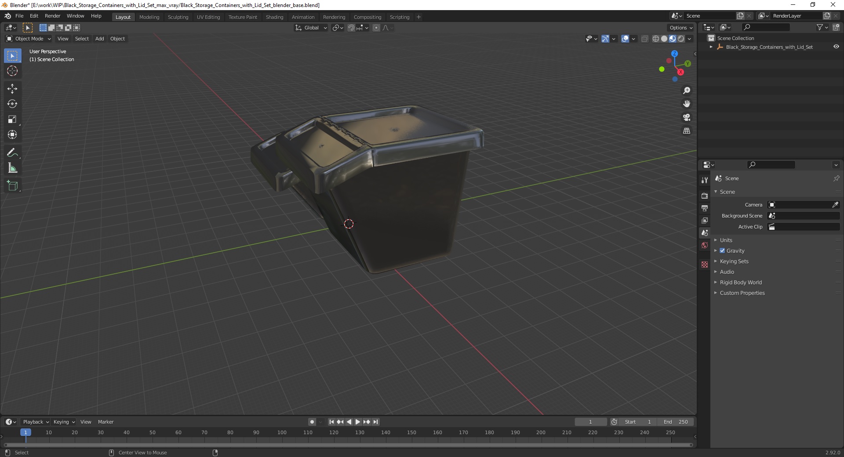Jump to the timeline's last frame
Viewport: 844px width, 457px height.
[375, 422]
